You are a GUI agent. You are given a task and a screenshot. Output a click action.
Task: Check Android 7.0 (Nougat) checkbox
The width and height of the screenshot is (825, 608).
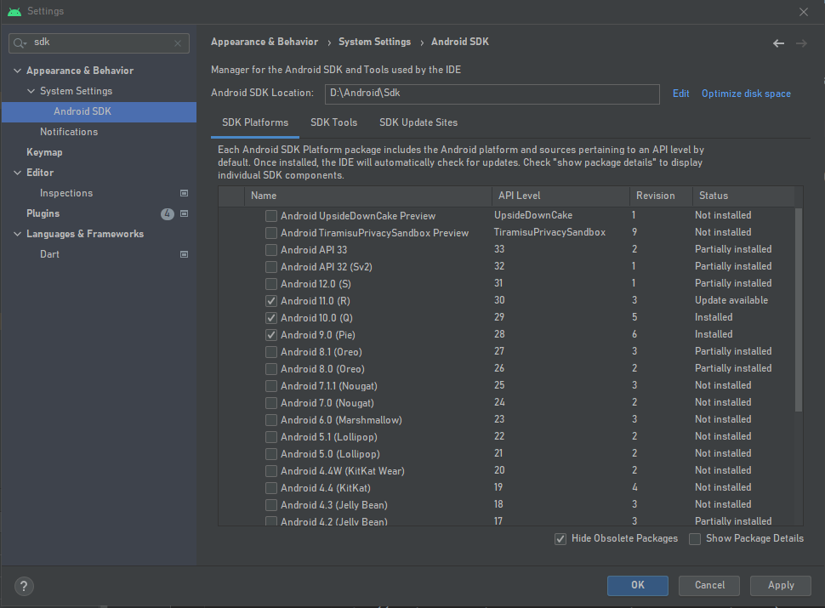[271, 403]
